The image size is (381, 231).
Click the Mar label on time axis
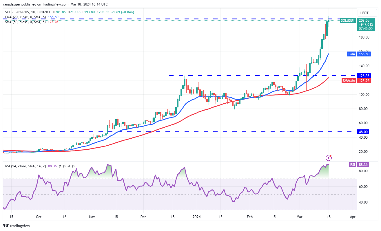299,217
